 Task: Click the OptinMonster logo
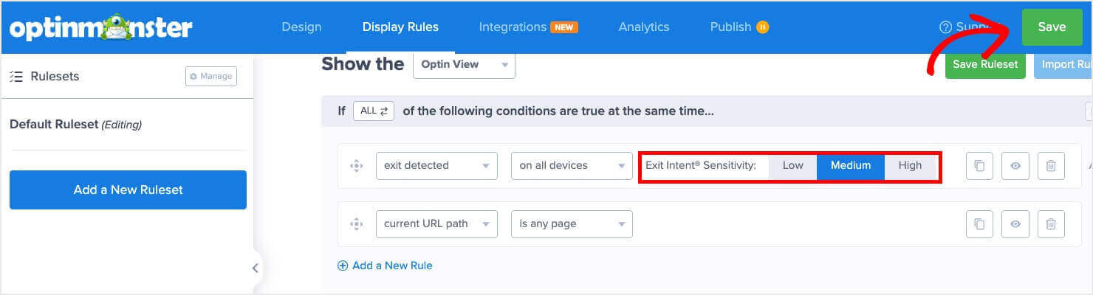(x=101, y=27)
